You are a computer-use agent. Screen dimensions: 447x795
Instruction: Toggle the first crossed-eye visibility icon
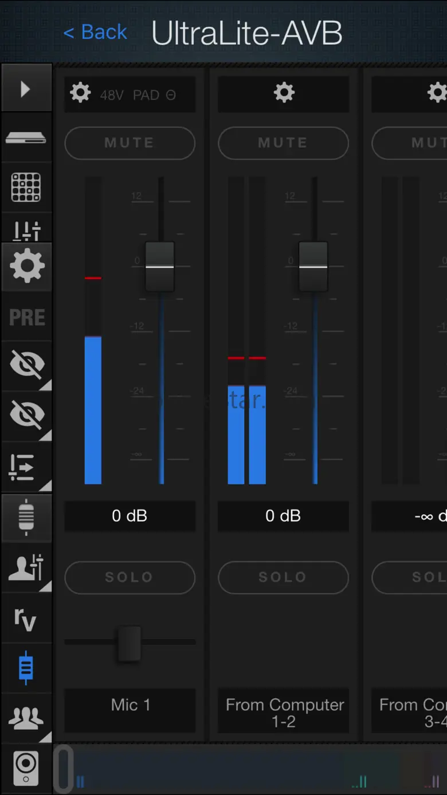tap(26, 366)
